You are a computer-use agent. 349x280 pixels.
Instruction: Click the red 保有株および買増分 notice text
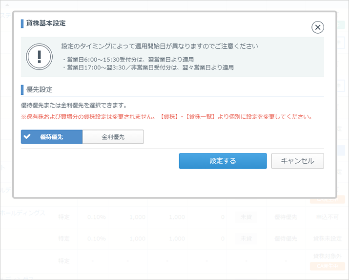[166, 117]
